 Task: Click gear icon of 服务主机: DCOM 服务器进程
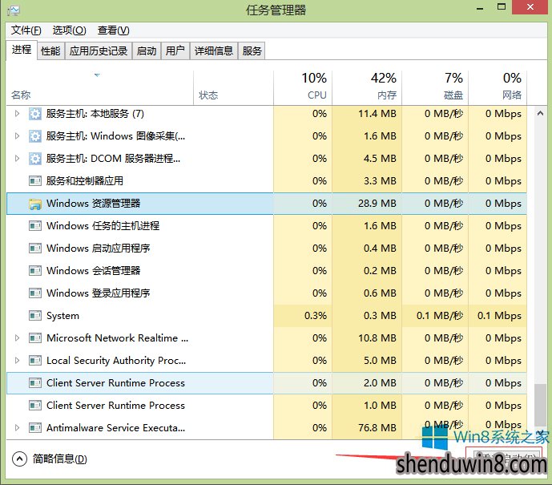click(35, 159)
